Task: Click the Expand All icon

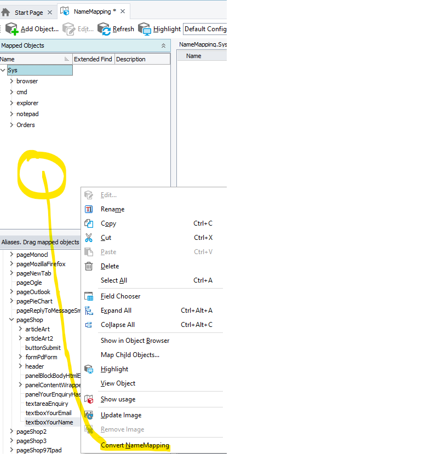Action: pyautogui.click(x=89, y=311)
